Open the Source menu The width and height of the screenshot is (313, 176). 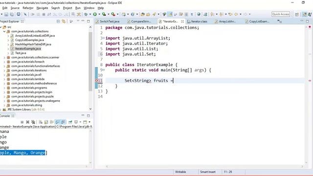[15, 8]
